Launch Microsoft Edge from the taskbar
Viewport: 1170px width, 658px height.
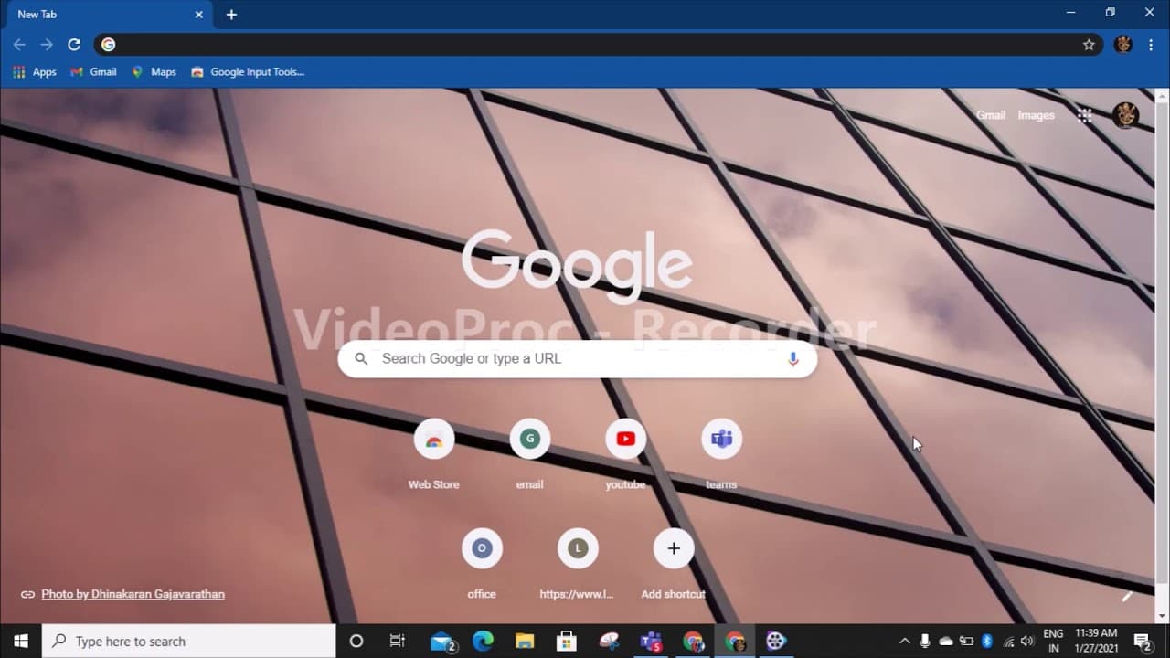pyautogui.click(x=483, y=641)
